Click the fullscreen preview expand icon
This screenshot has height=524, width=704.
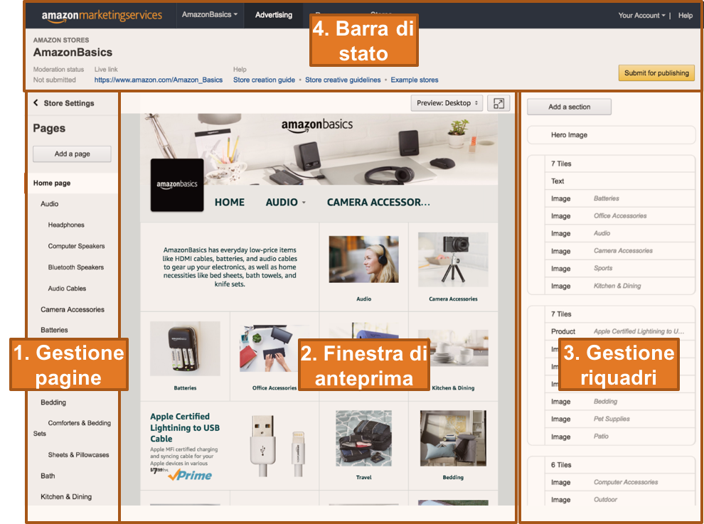[x=498, y=103]
